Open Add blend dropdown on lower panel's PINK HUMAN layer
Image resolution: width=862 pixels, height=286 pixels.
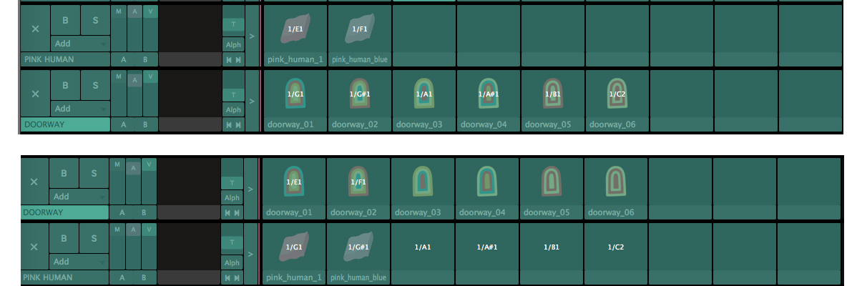[x=79, y=262]
